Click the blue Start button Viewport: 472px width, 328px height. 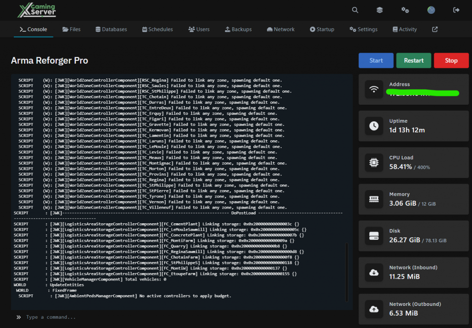[x=376, y=60]
